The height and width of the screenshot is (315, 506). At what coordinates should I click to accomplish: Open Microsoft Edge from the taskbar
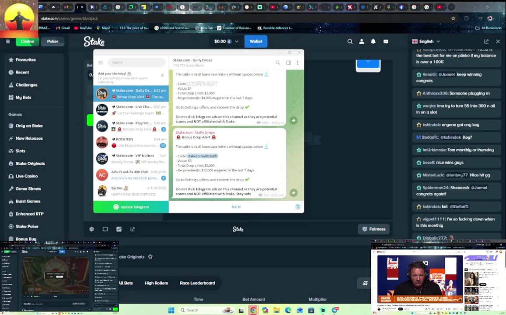coord(288,310)
